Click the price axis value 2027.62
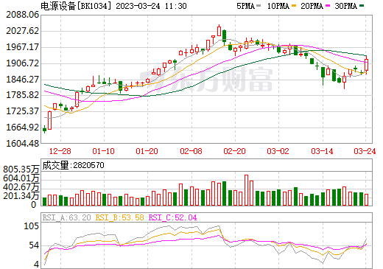 [22, 31]
